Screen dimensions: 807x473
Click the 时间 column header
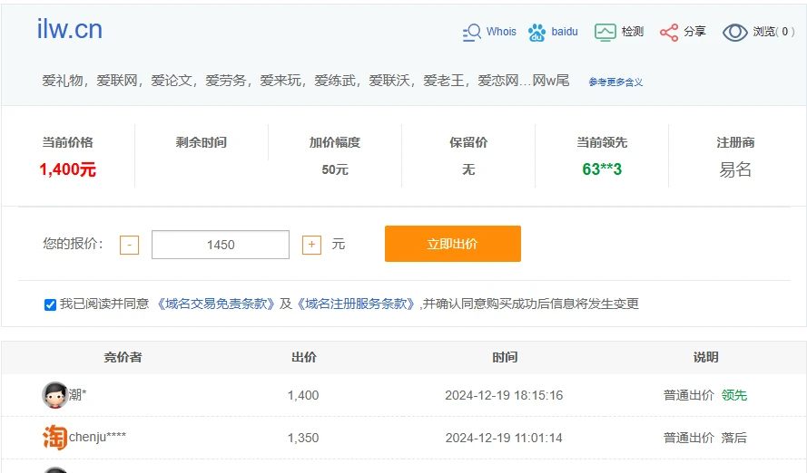pos(505,358)
